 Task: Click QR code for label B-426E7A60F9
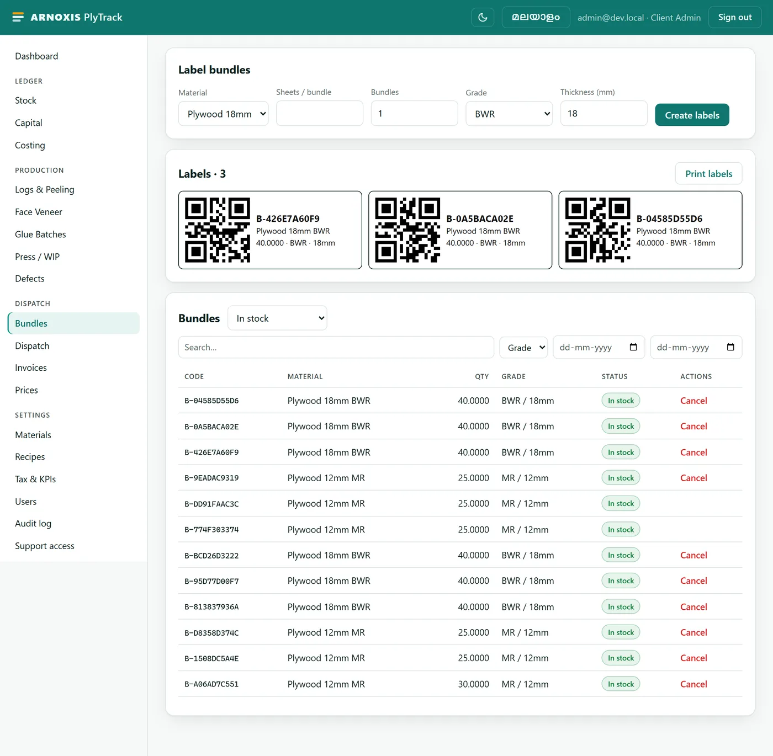pos(218,230)
